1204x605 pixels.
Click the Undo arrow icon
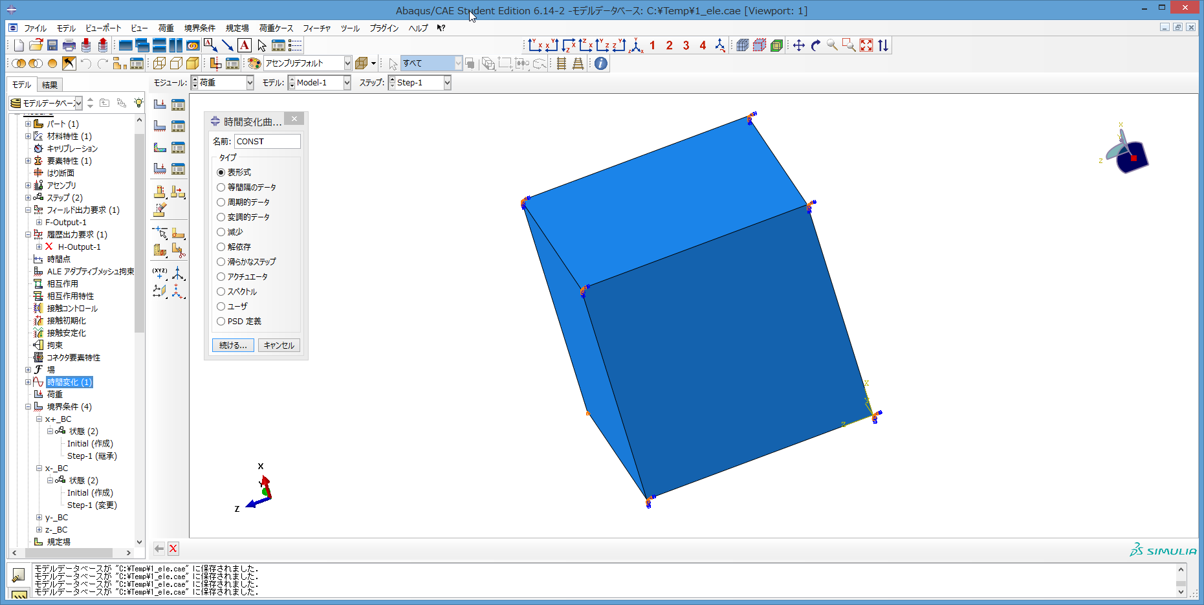pos(86,63)
